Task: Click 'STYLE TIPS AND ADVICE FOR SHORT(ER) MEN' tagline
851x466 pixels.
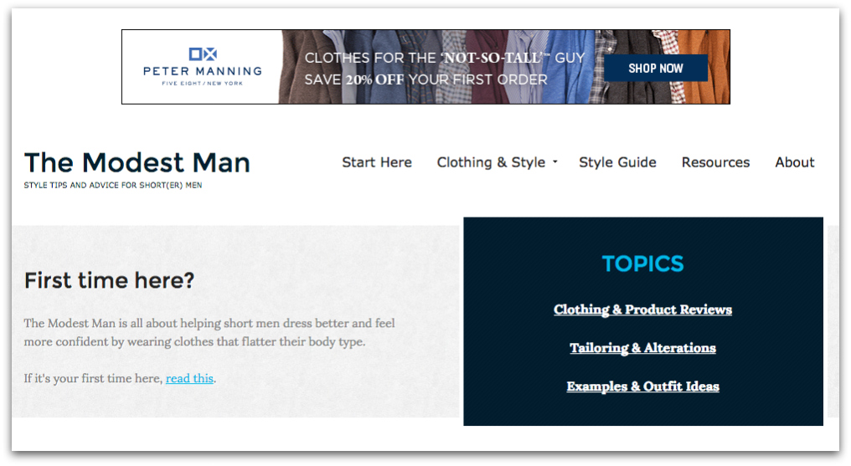Action: tap(113, 186)
